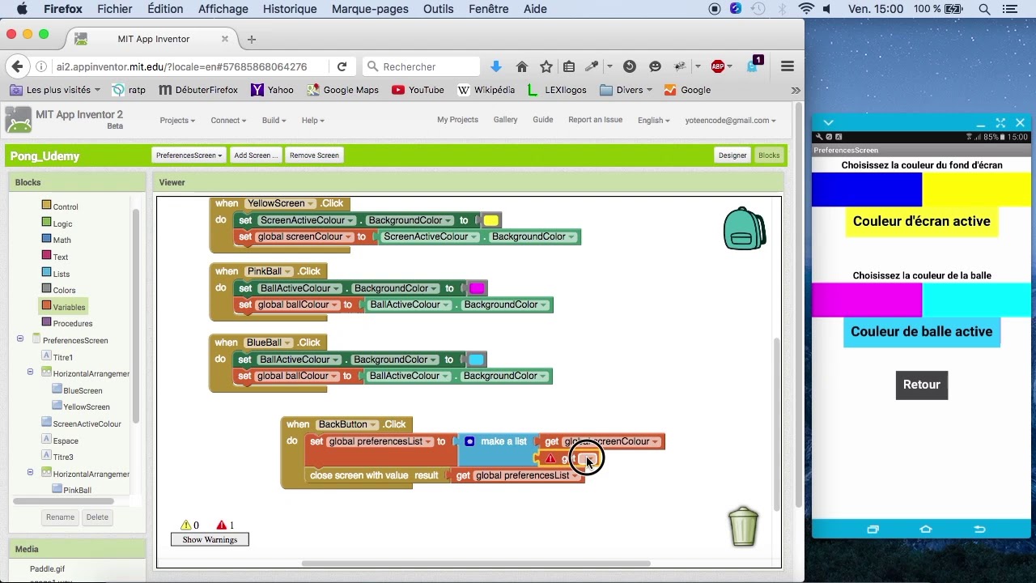Open the Gallery link
The height and width of the screenshot is (583, 1036).
(x=505, y=120)
